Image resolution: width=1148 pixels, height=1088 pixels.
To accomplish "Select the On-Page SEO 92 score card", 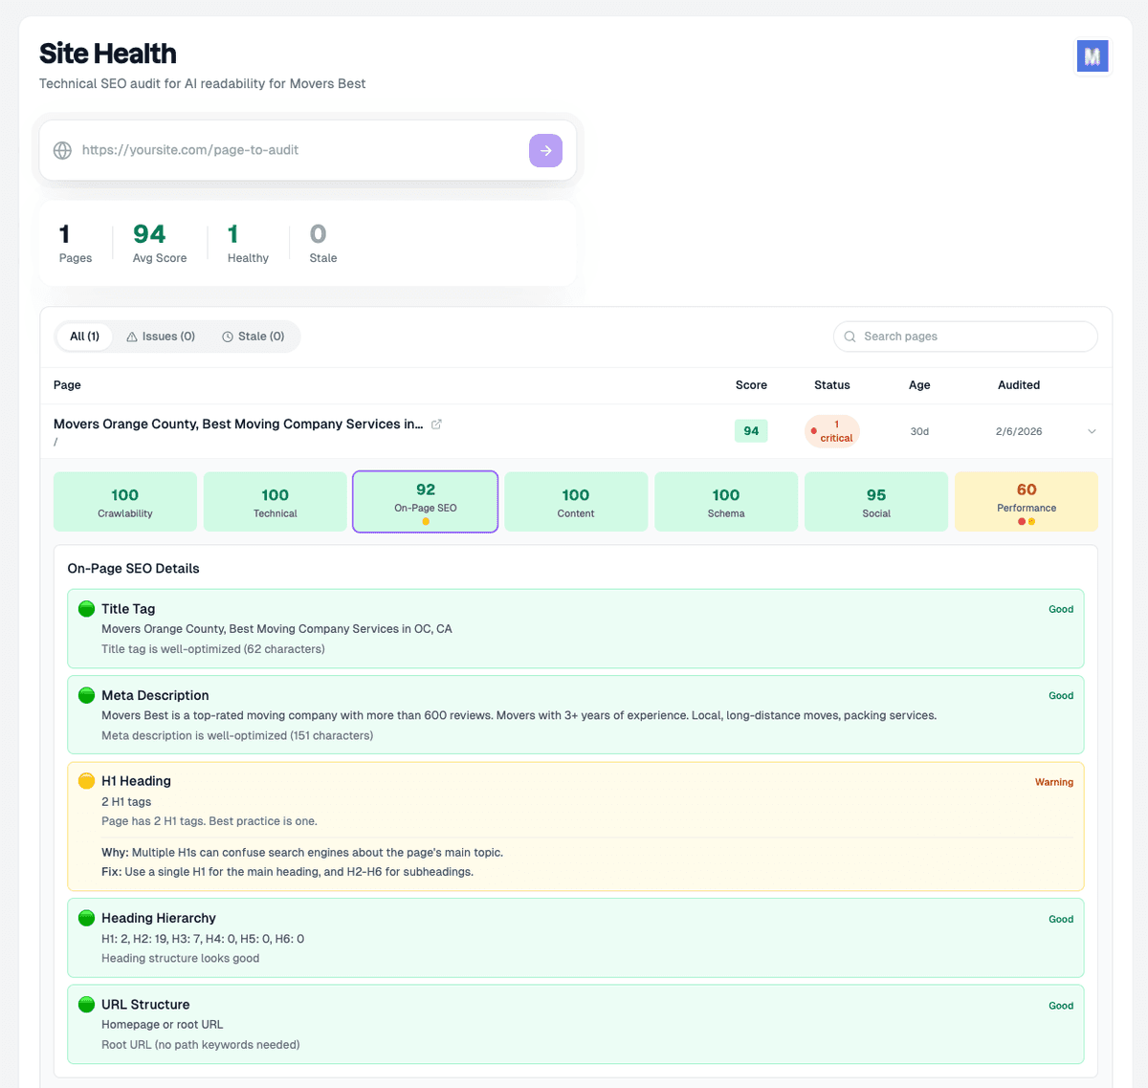I will pos(425,501).
